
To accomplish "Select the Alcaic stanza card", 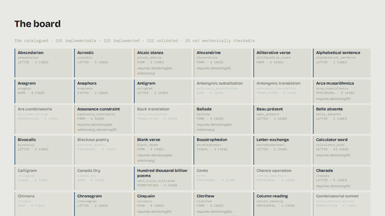I will pos(163,63).
